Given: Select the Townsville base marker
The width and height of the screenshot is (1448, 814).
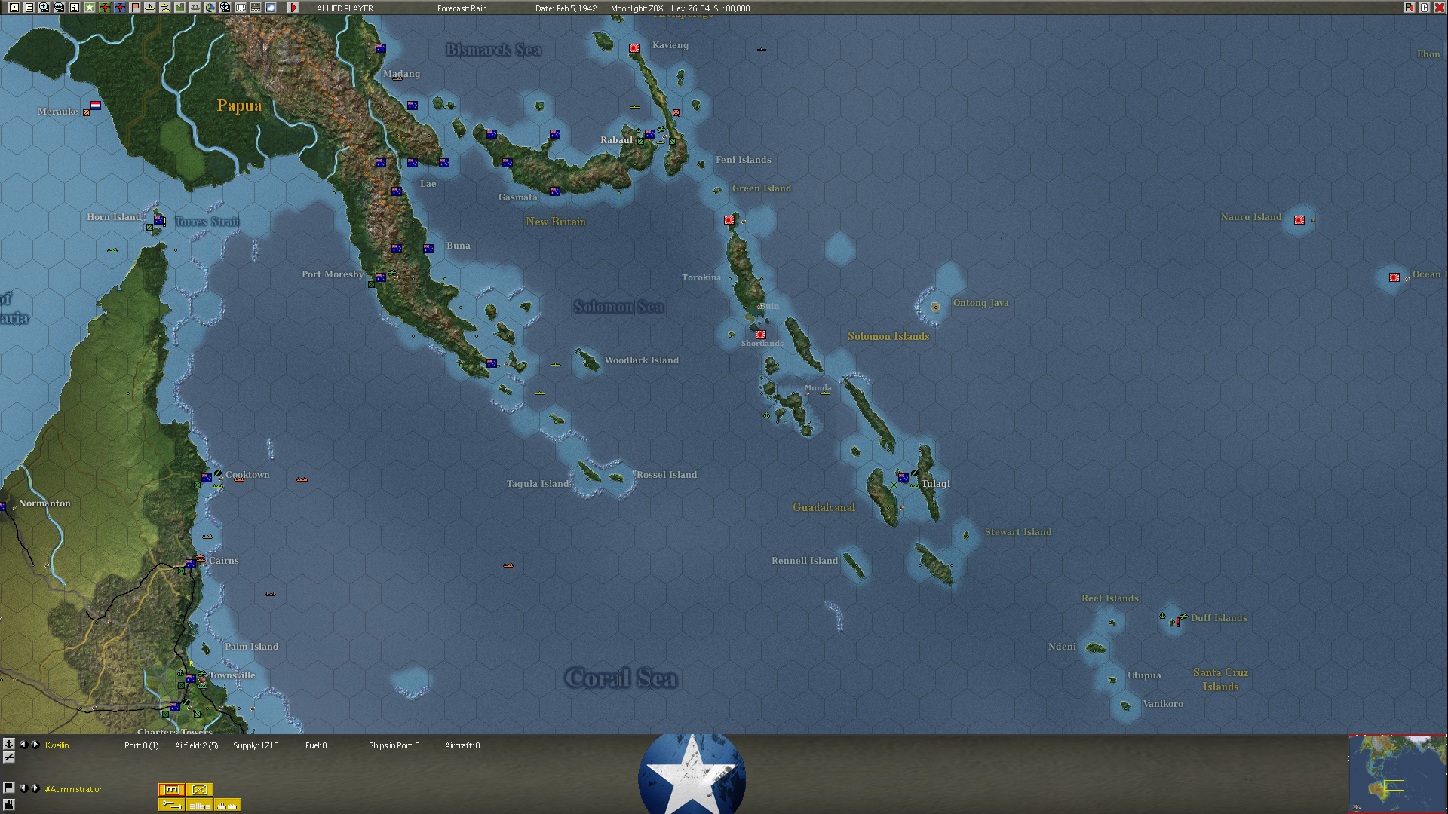Looking at the screenshot, I should point(191,678).
